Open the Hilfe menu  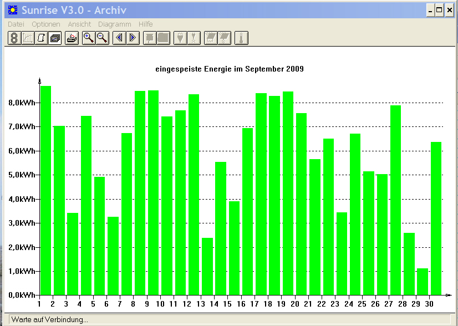(x=146, y=24)
